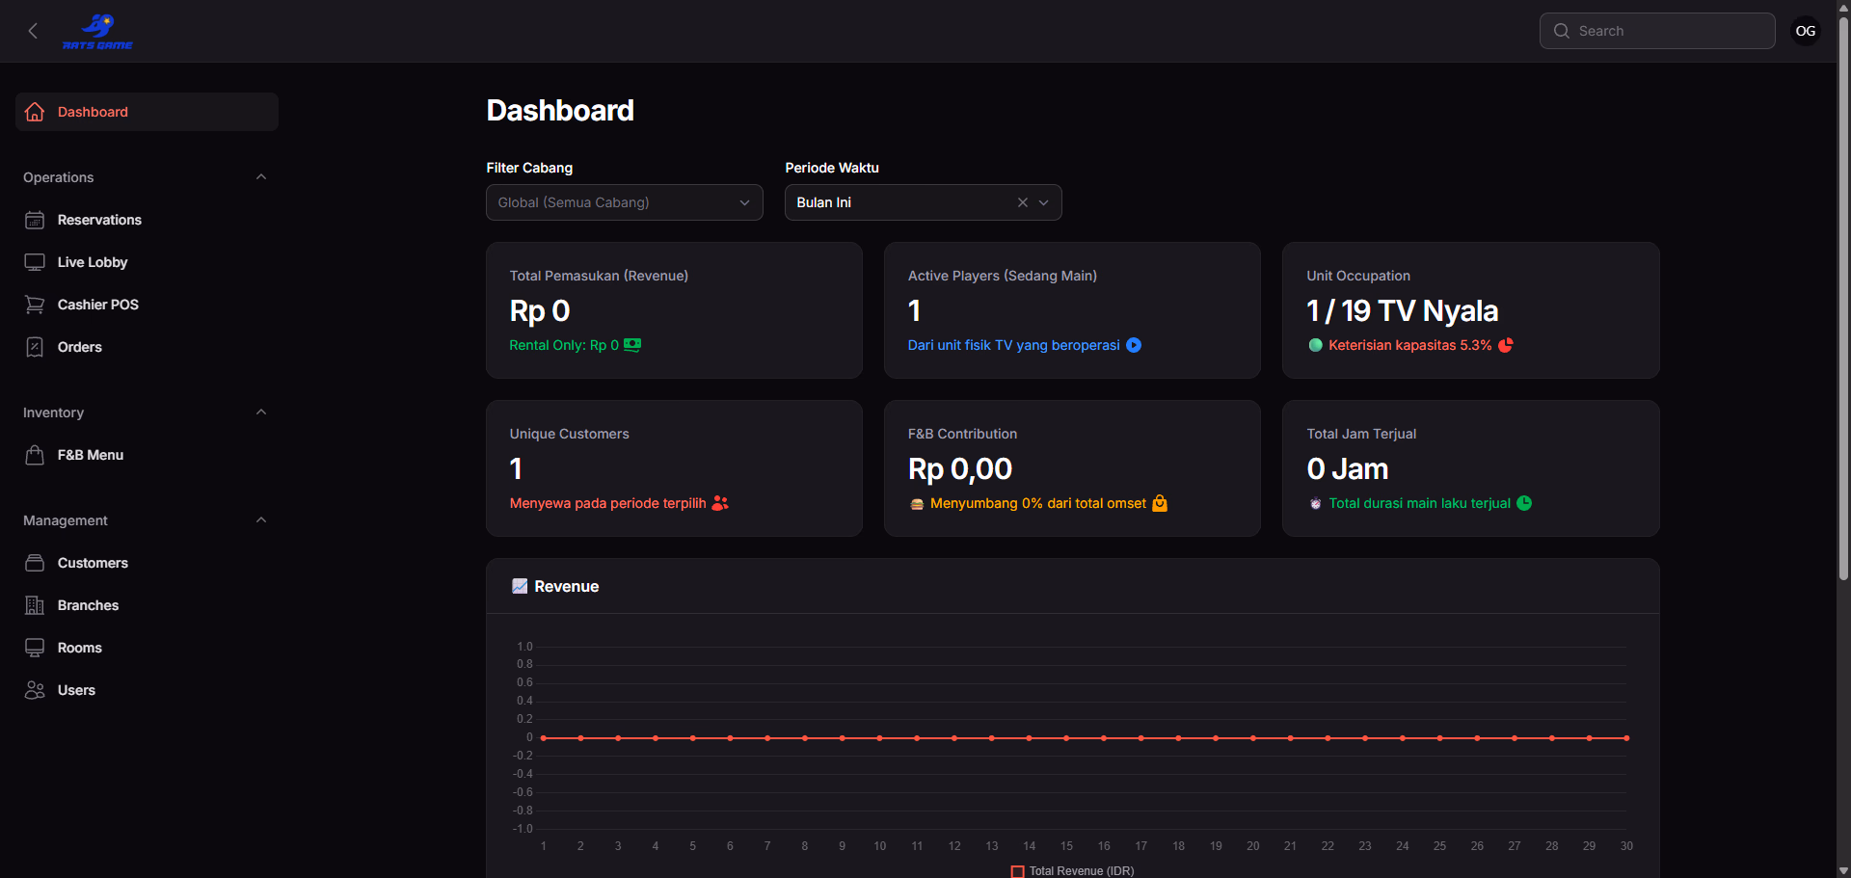This screenshot has width=1851, height=878.
Task: Click the blue play icon in Active Players
Action: pyautogui.click(x=1134, y=345)
